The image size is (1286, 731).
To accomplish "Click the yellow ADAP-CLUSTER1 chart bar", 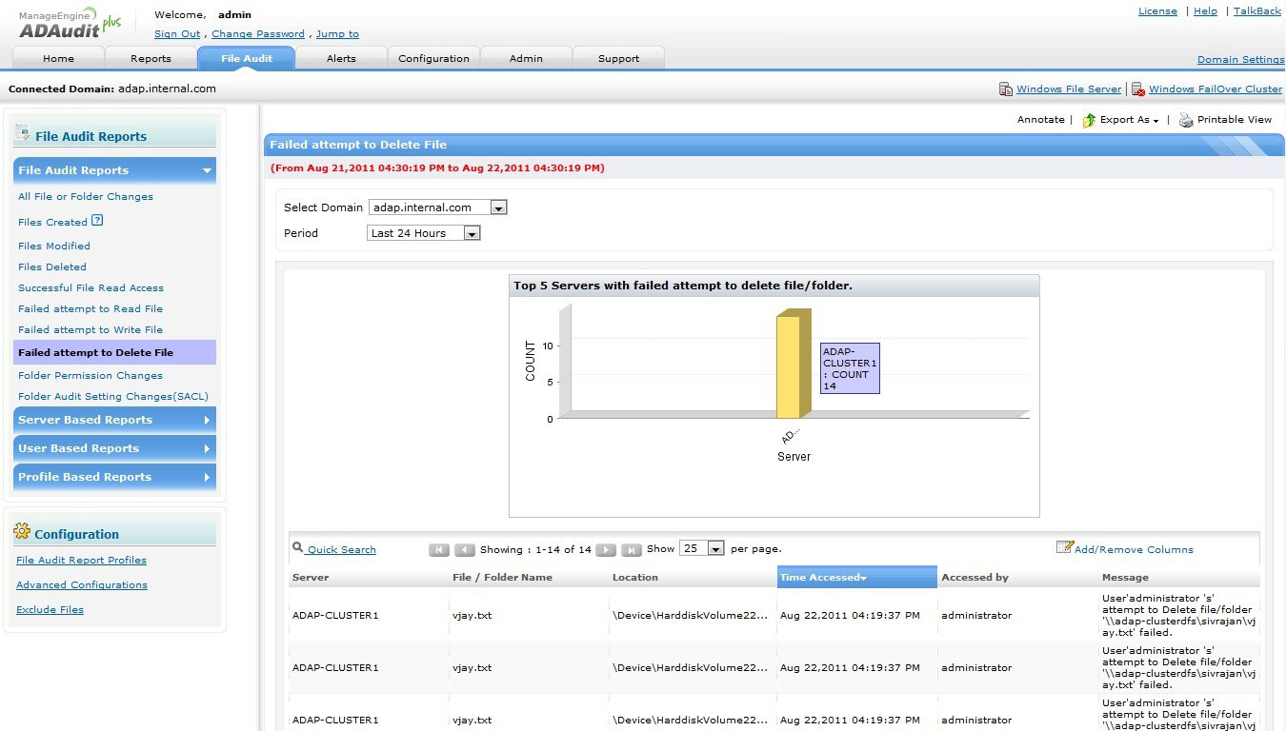I will (x=789, y=366).
